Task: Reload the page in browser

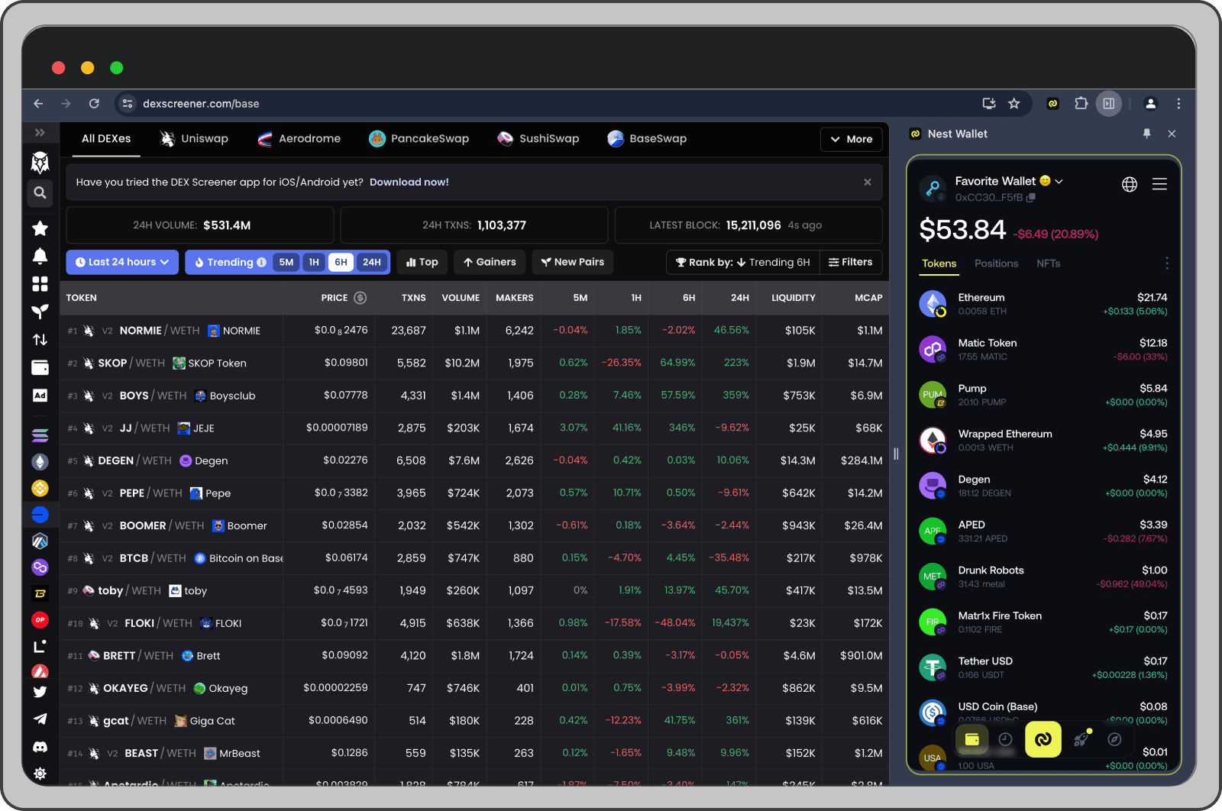Action: 94,104
